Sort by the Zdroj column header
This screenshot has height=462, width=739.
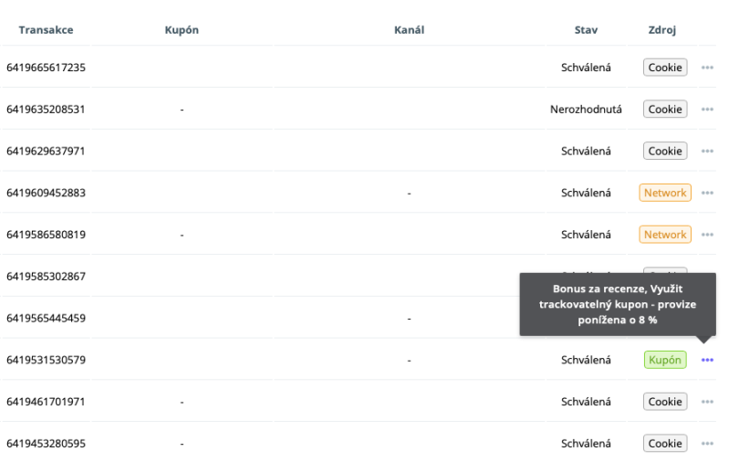(x=661, y=30)
